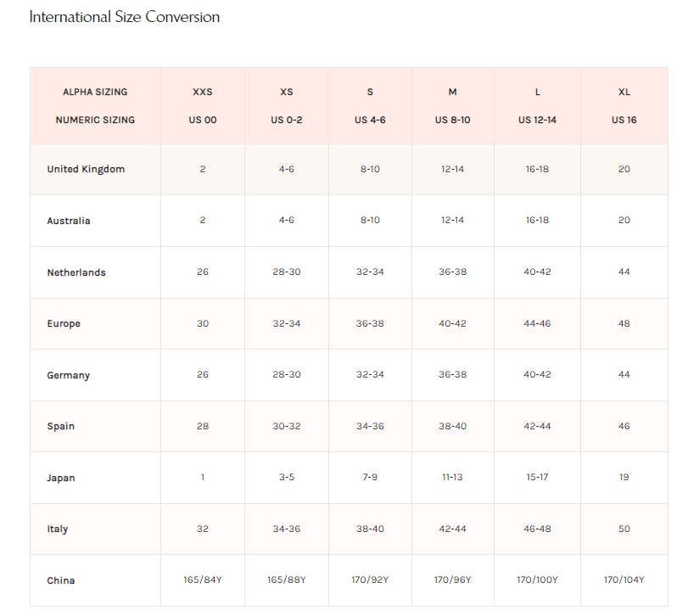Click the Netherlands row label

pyautogui.click(x=76, y=272)
